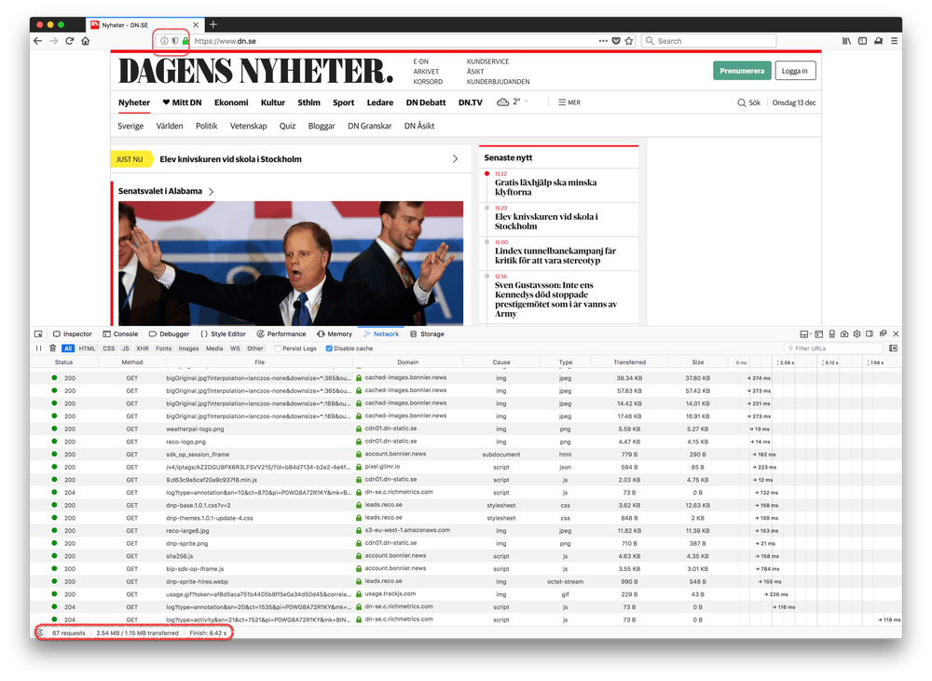Image resolution: width=932 pixels, height=681 pixels.
Task: Reload the page in the browser toolbar
Action: click(x=69, y=41)
